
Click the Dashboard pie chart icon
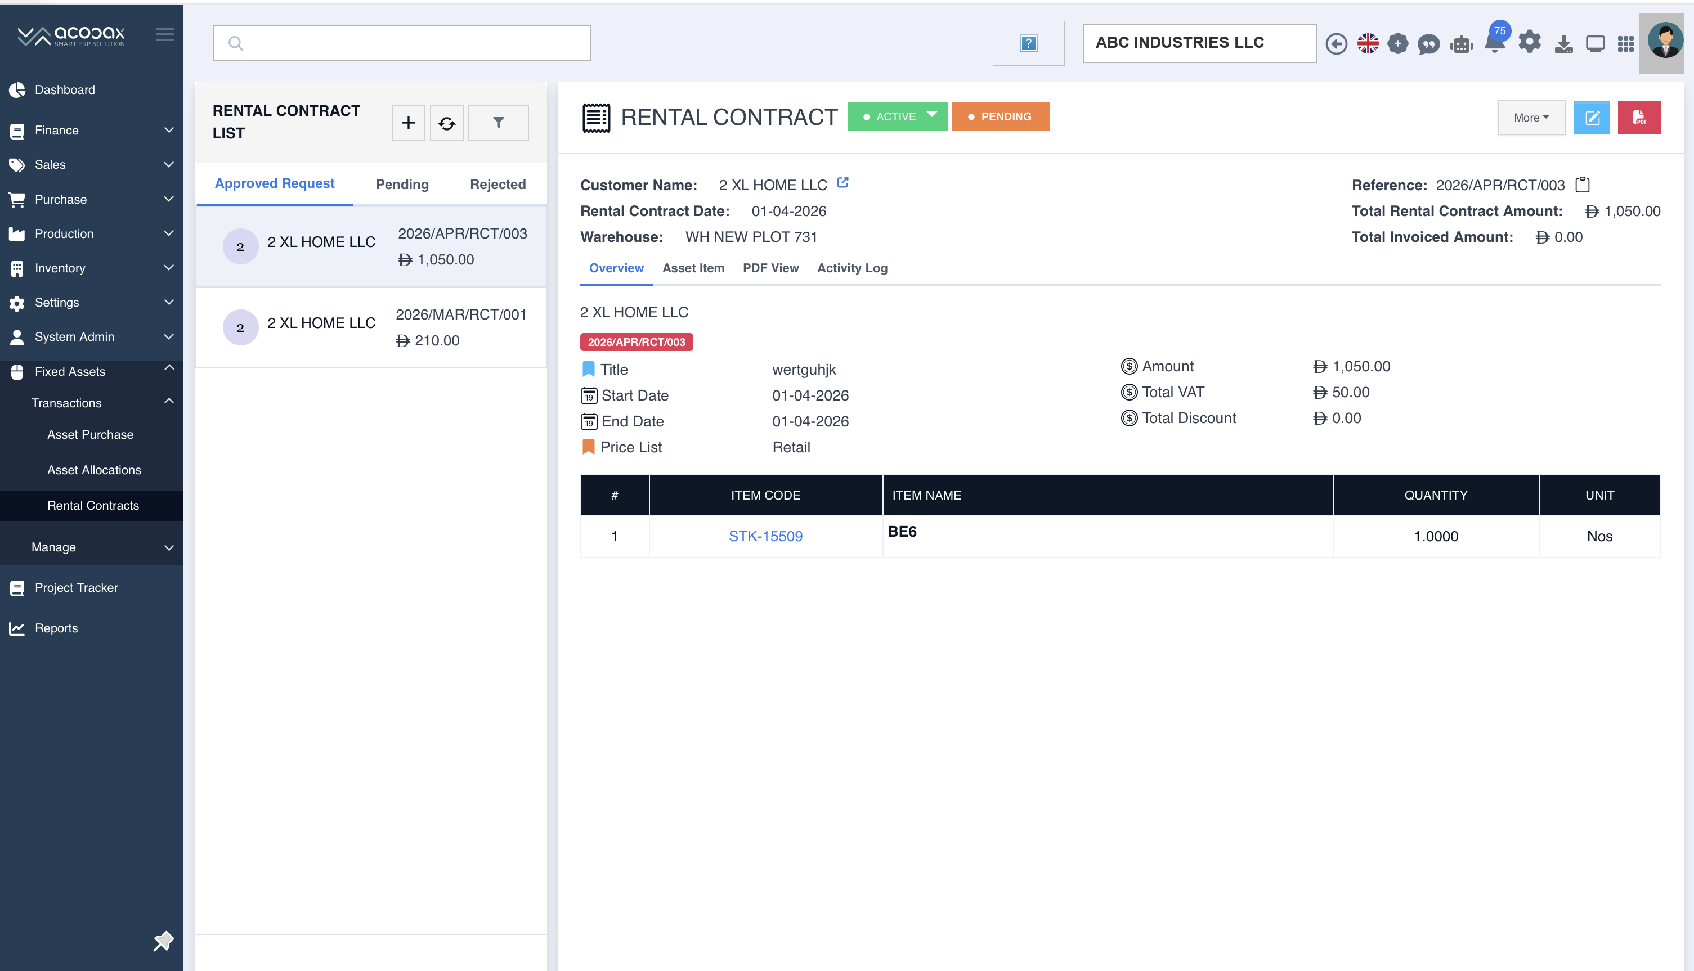pos(17,90)
